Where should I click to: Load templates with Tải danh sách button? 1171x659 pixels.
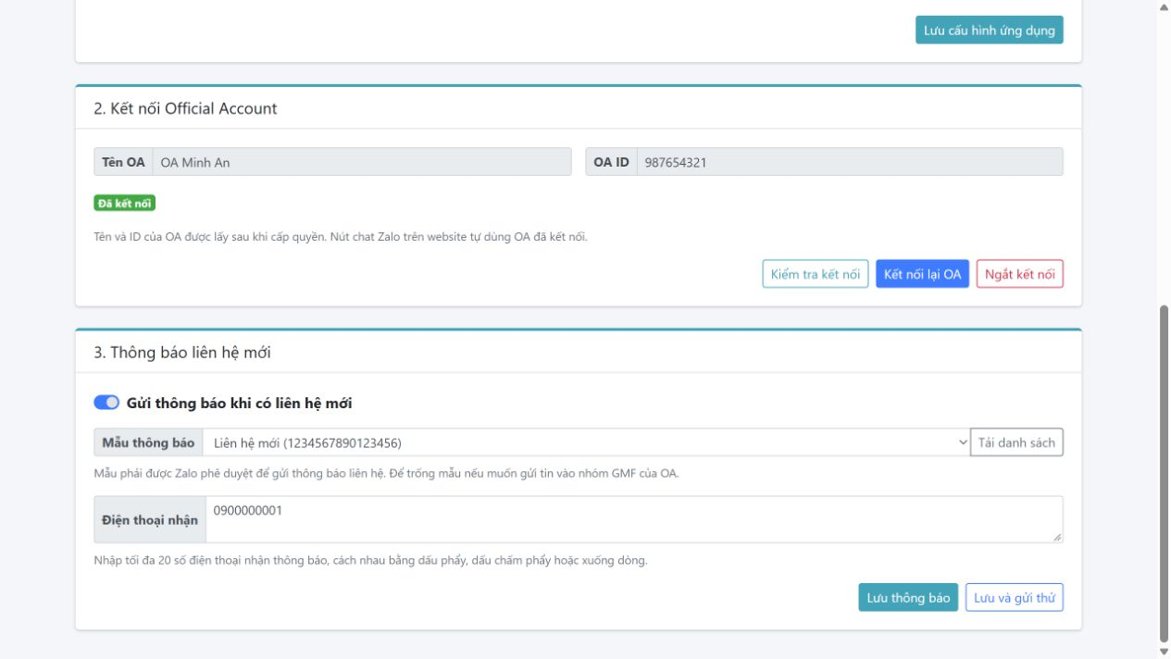(1016, 442)
